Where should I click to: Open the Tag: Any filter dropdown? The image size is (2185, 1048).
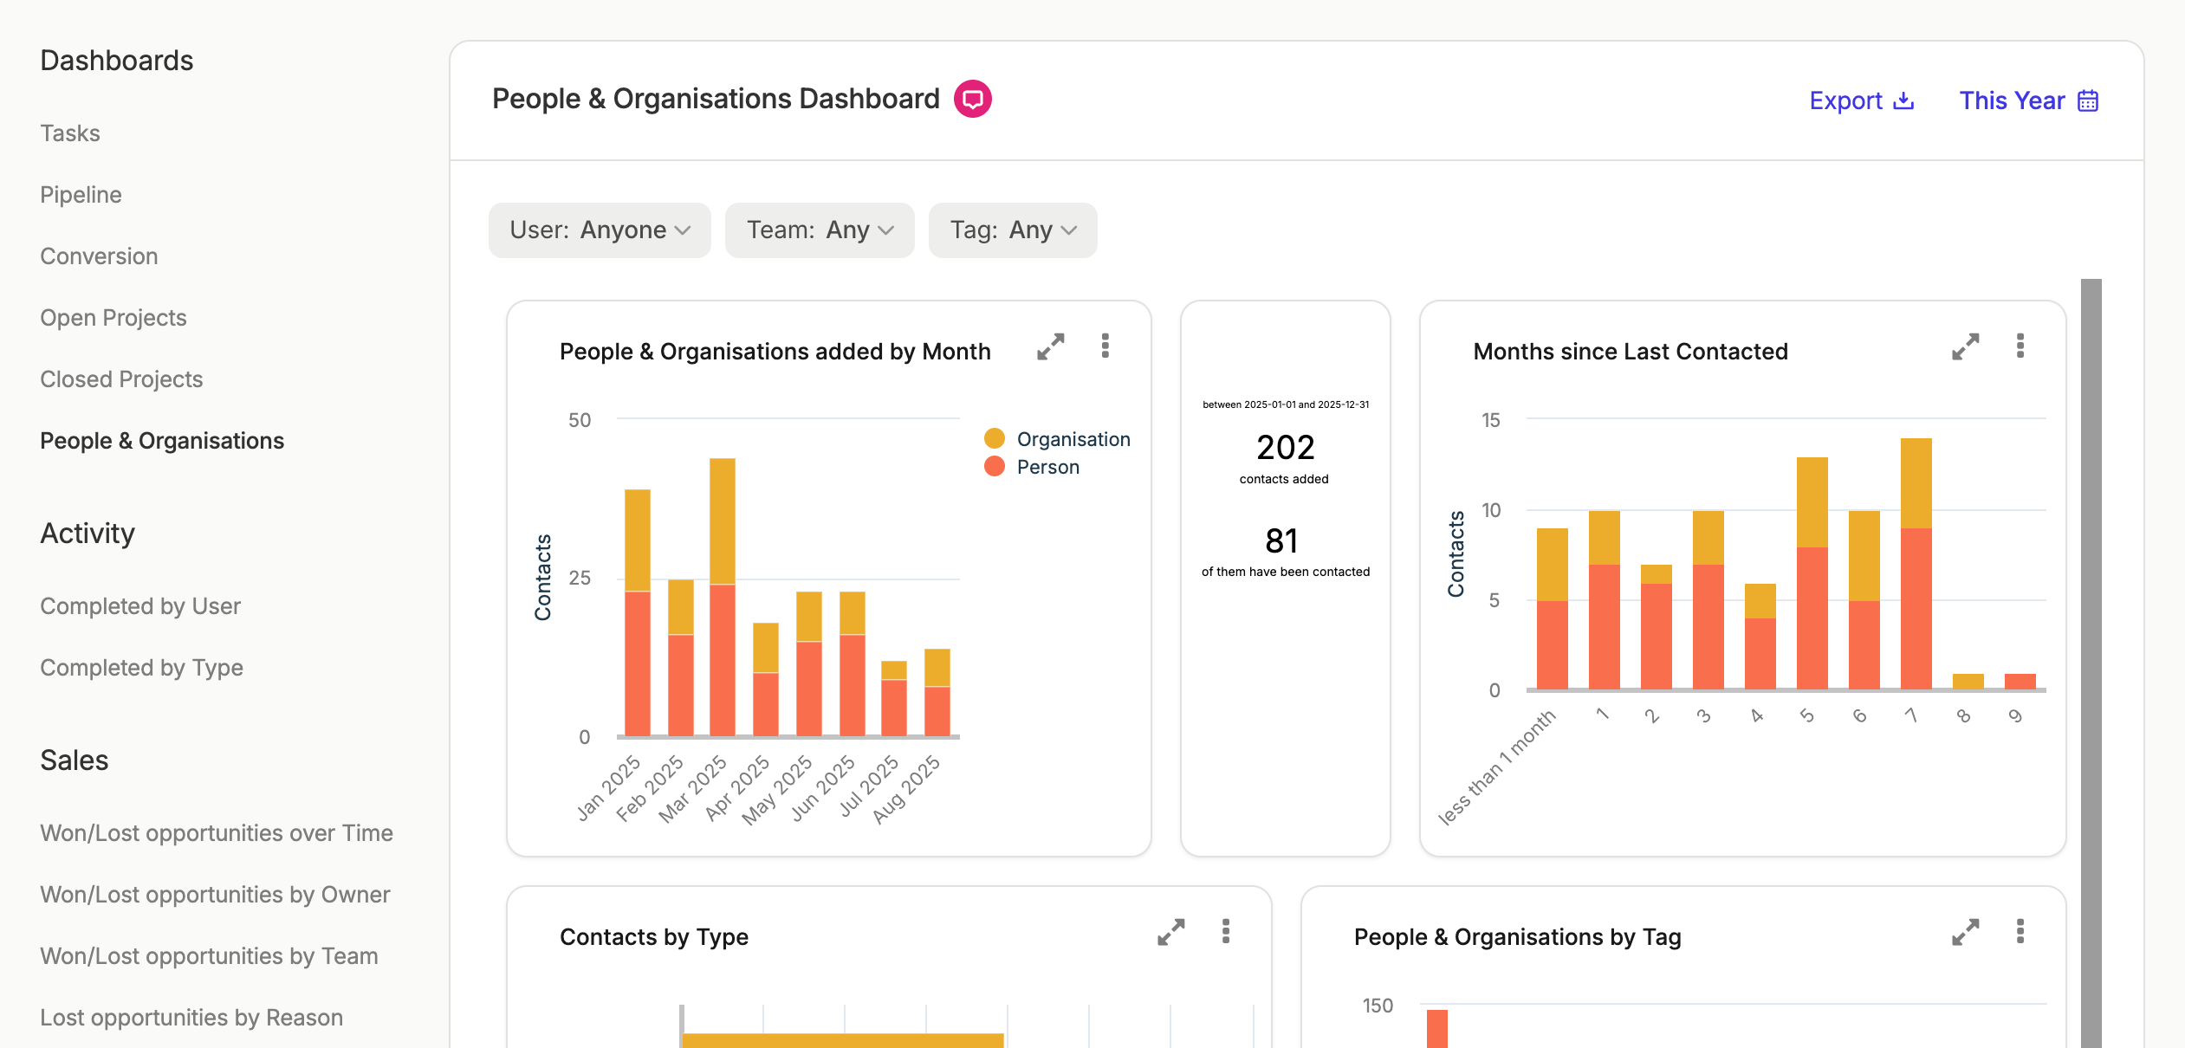1013,230
